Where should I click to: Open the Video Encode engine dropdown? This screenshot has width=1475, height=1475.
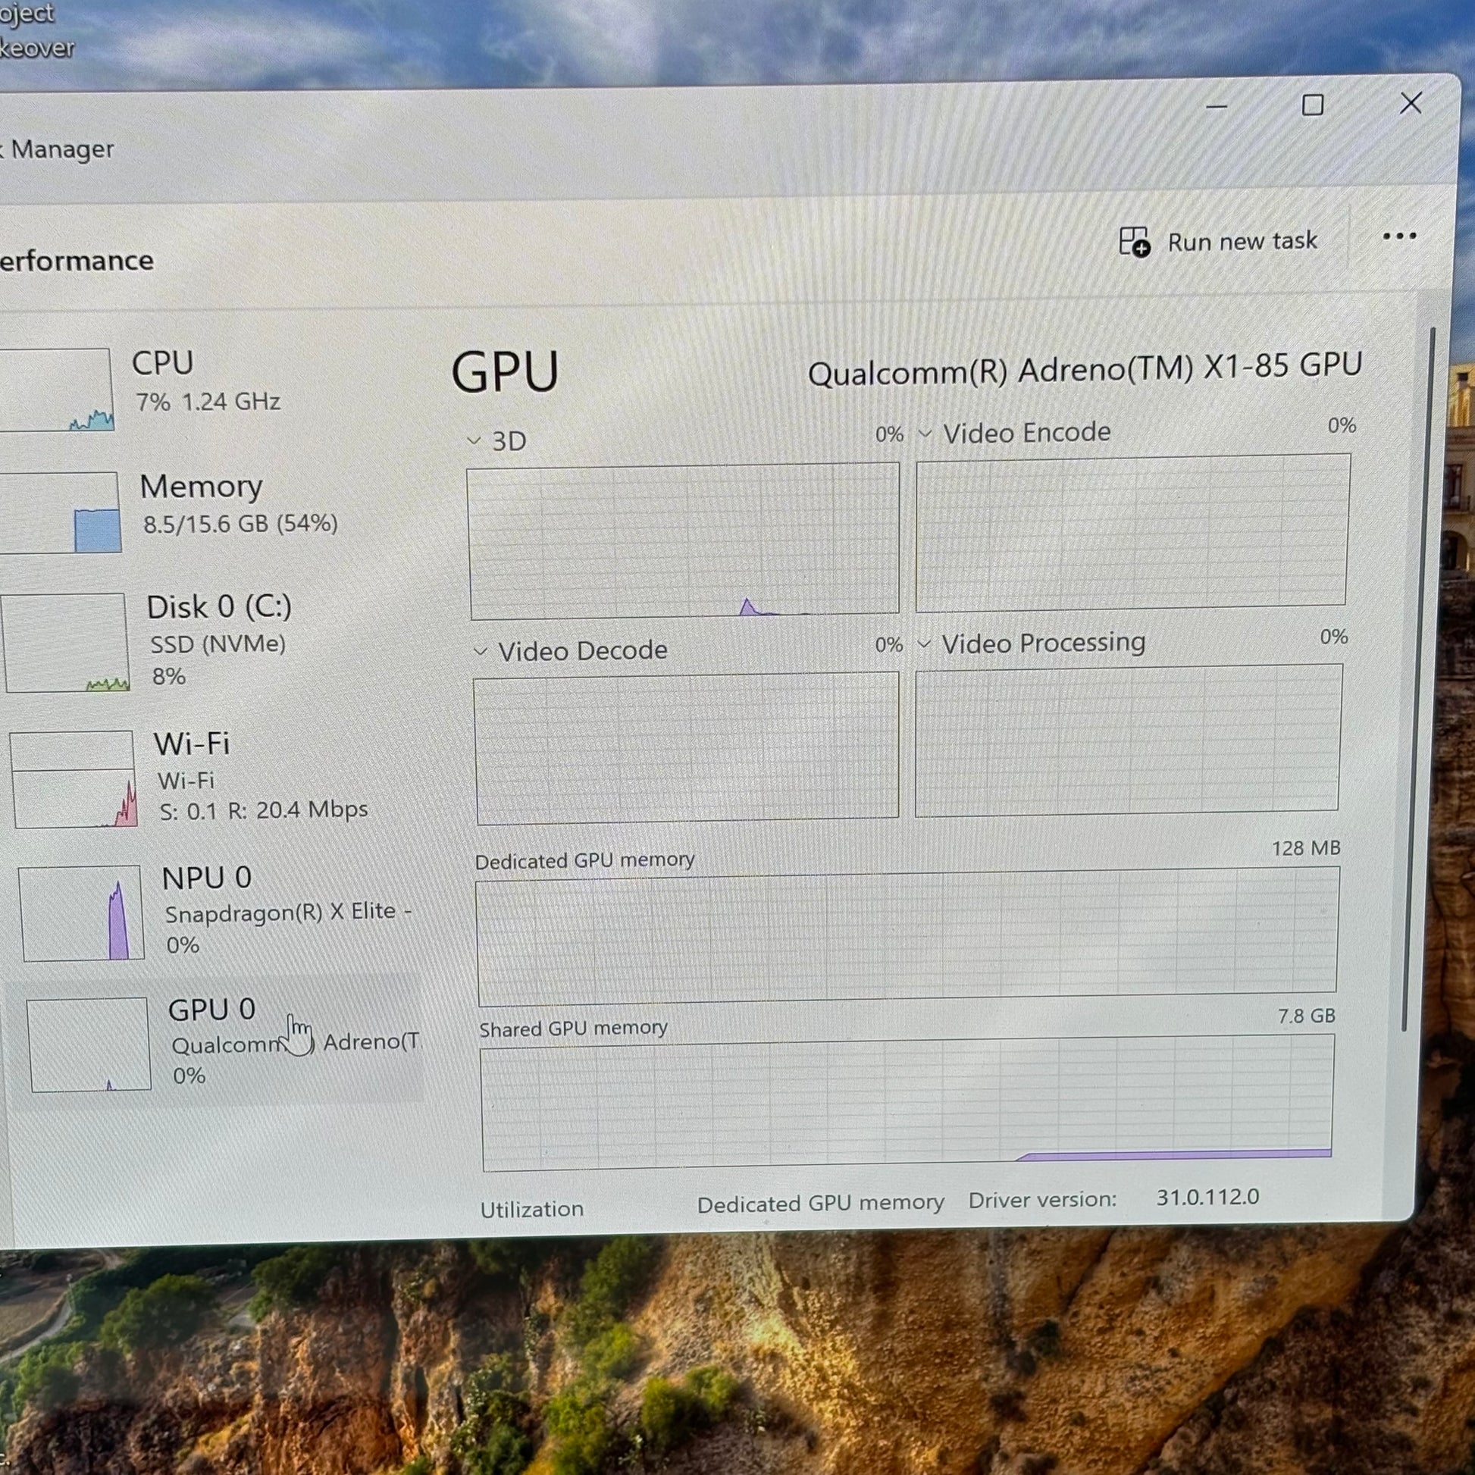tap(925, 434)
